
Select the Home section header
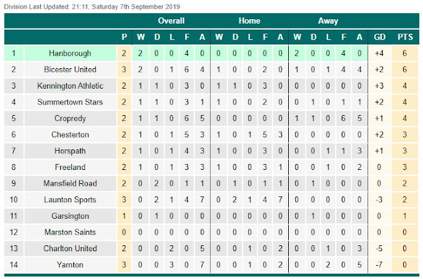[249, 20]
